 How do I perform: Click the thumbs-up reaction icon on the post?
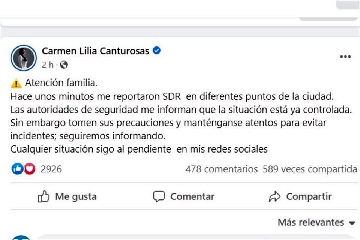point(16,169)
